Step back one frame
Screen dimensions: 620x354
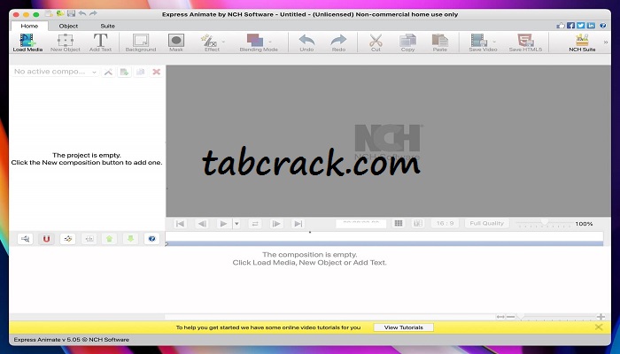coord(202,224)
